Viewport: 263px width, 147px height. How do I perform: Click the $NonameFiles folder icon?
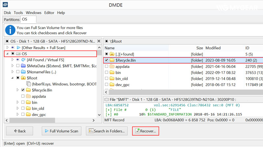point(23,72)
